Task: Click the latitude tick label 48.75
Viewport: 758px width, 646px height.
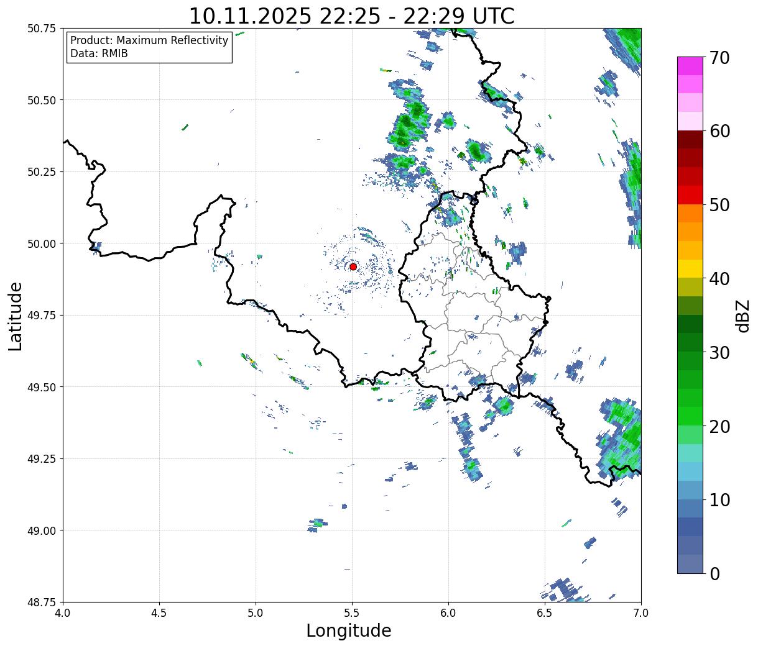Action: coord(42,602)
